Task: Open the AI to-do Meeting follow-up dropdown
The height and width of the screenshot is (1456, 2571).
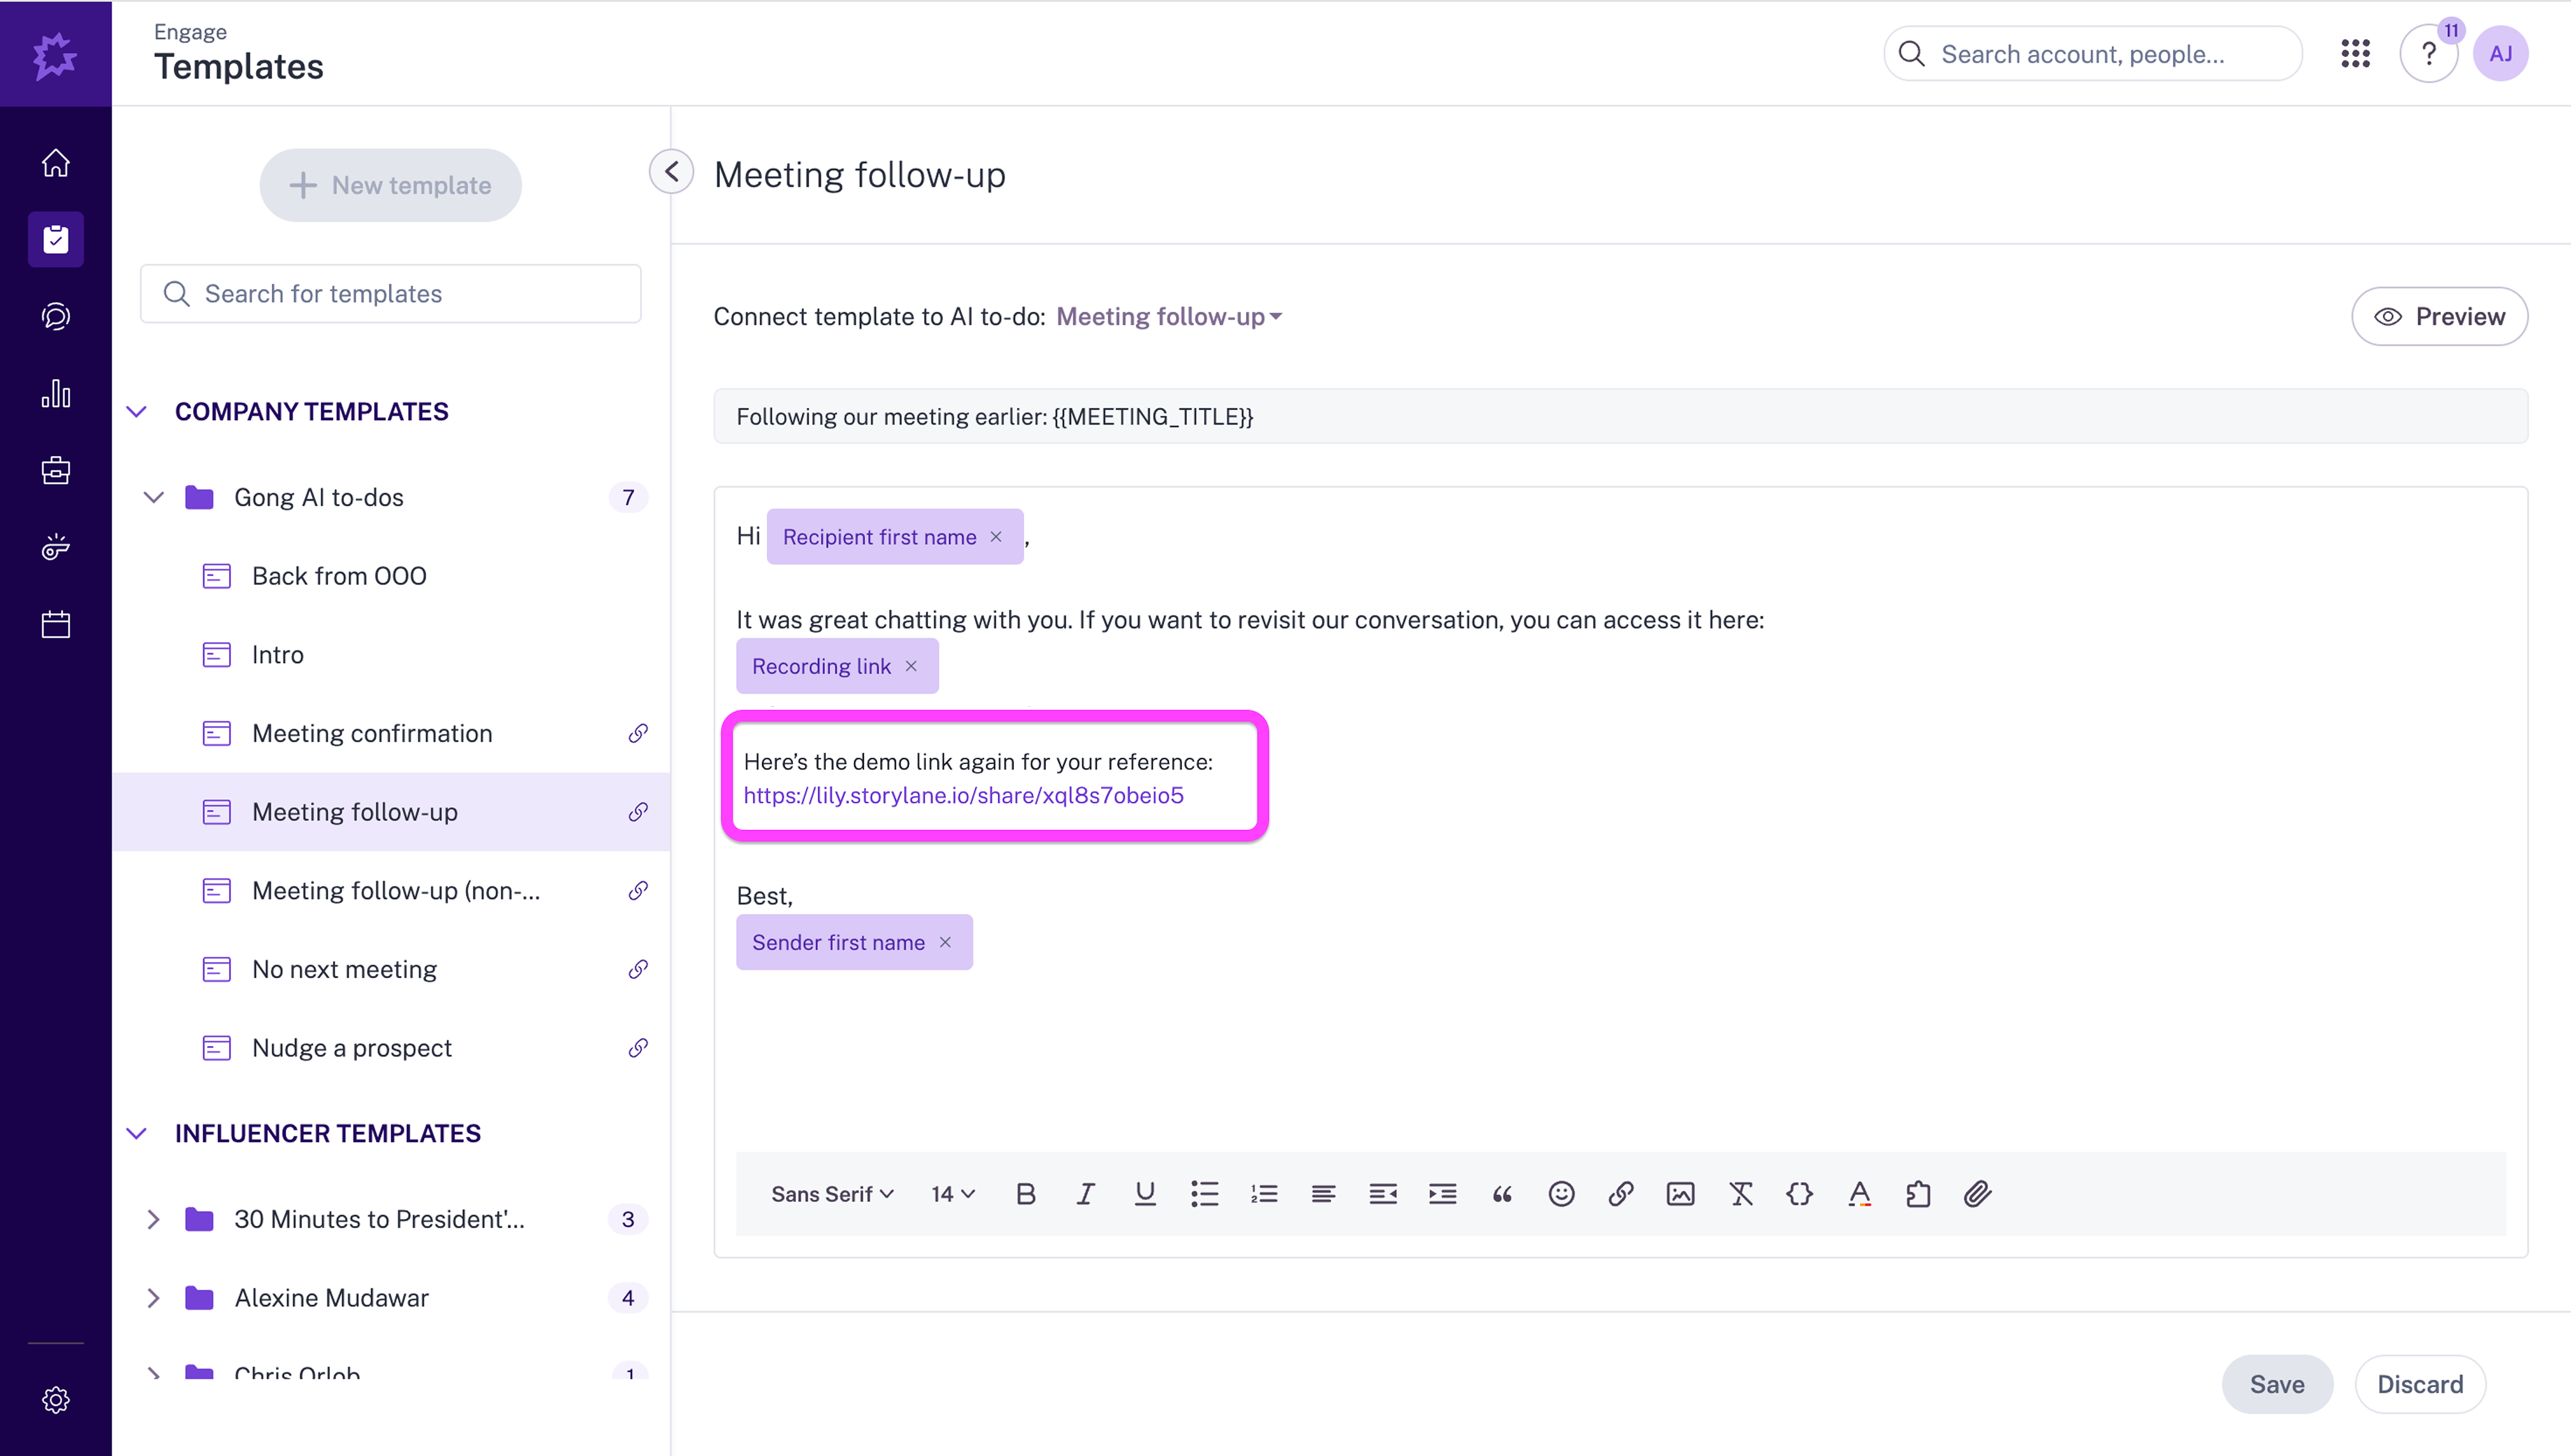Action: [1168, 316]
